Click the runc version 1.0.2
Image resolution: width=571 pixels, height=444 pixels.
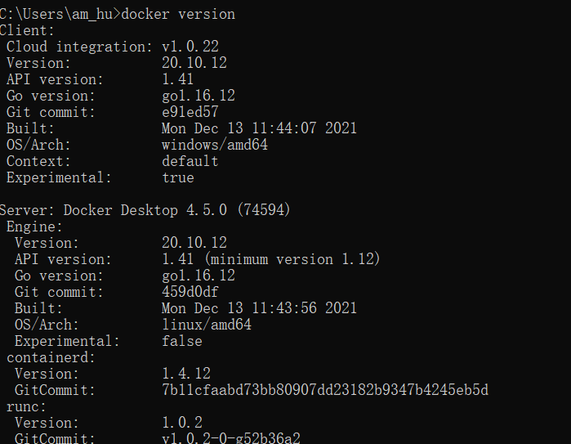(182, 423)
